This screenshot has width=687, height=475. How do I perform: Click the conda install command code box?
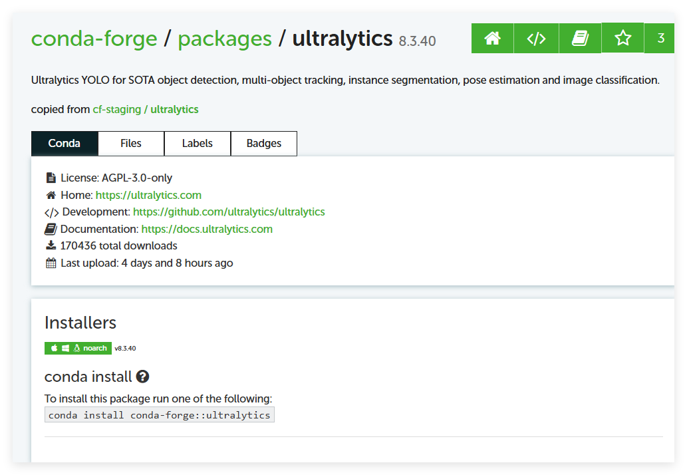[160, 415]
